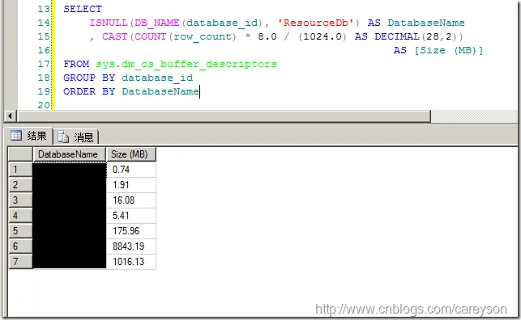521x320 pixels.
Task: Select the Size (MB) column header
Action: (x=130, y=154)
